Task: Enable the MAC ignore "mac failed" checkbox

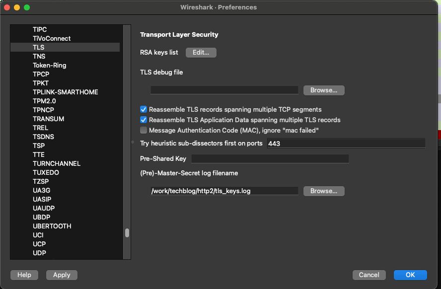Action: (x=144, y=131)
